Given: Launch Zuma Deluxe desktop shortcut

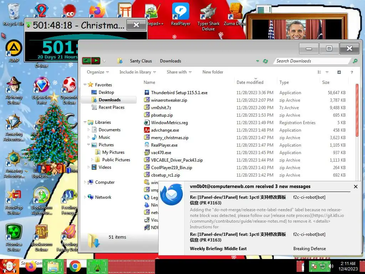Looking at the screenshot, I should (x=235, y=14).
